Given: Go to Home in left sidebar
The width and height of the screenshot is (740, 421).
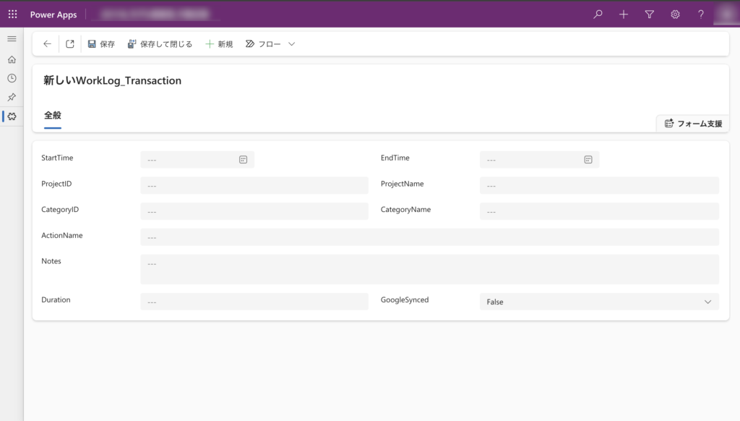Looking at the screenshot, I should click(x=12, y=59).
